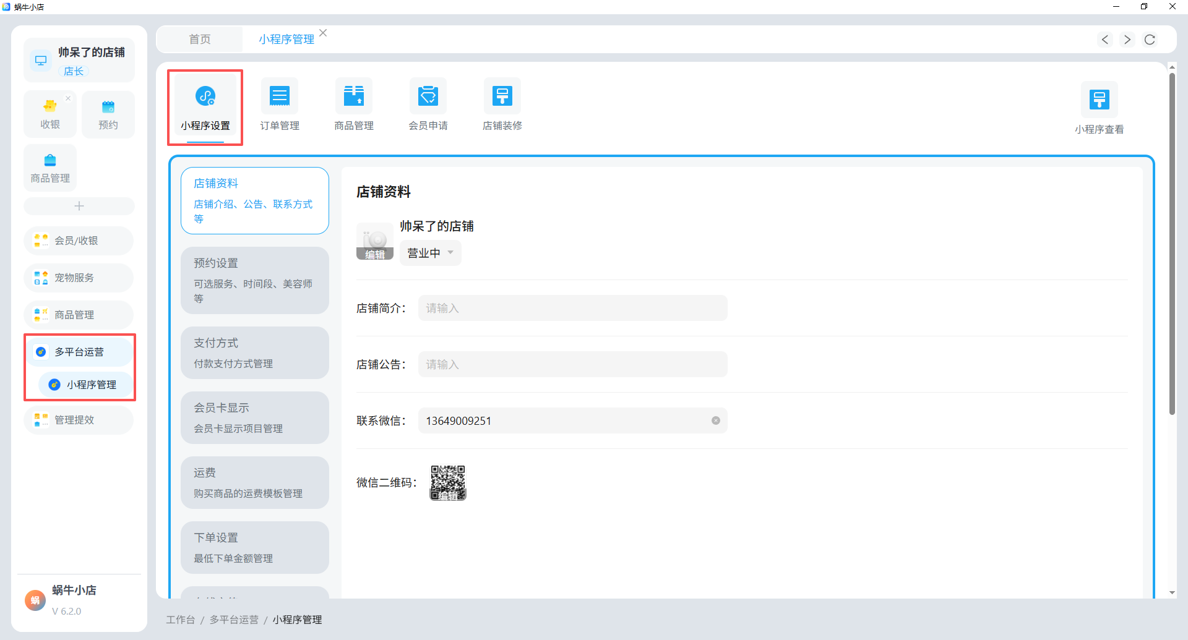Click the 店铺简介 input field
The image size is (1188, 640).
573,308
